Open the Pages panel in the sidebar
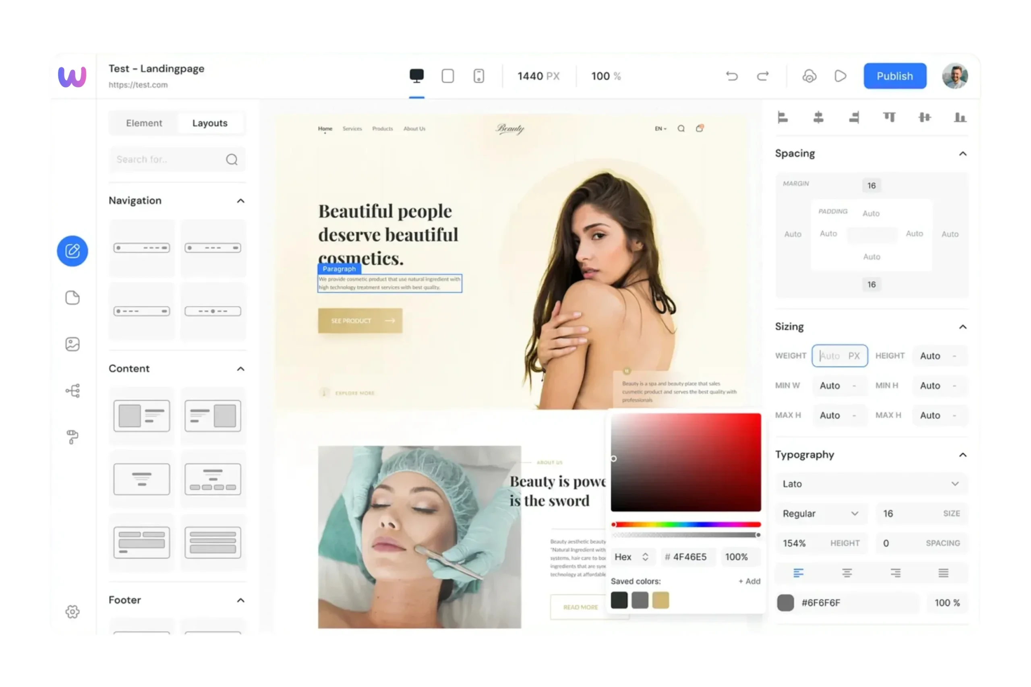This screenshot has width=1031, height=687. (72, 298)
